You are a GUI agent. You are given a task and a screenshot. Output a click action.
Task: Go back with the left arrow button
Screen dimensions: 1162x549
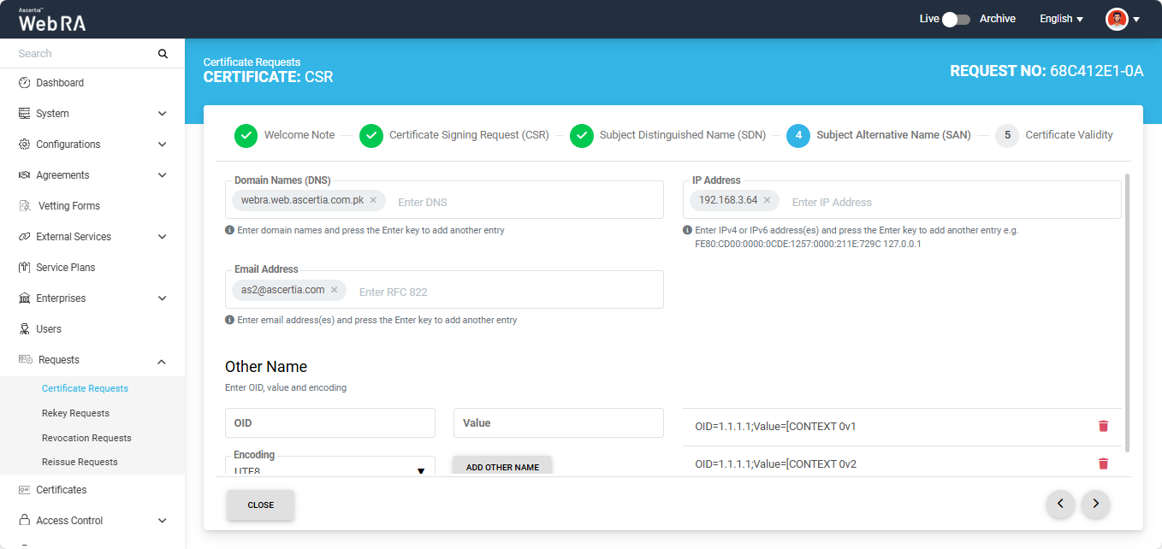(1060, 505)
